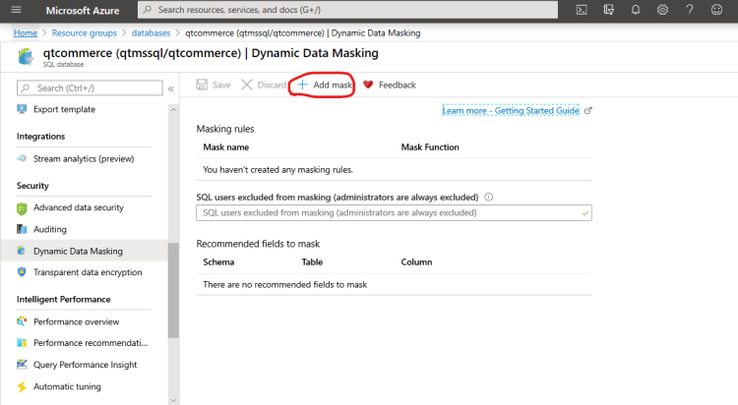Click the Mask name column header

tap(226, 147)
